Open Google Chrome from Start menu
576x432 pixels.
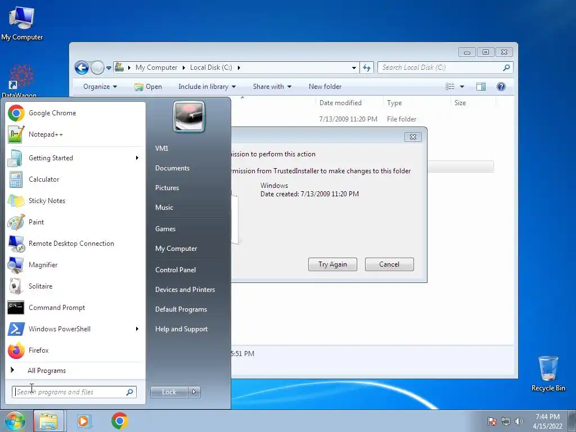click(75, 112)
